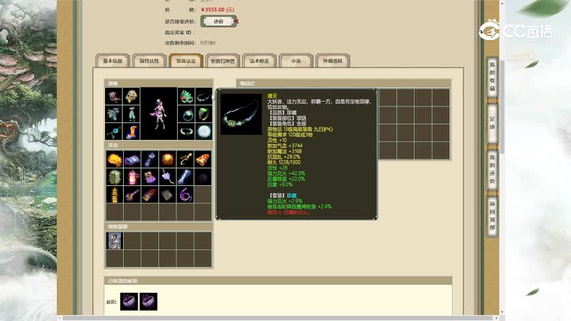Select the golden hook talisman icon
Screen dimensions: 571x321
tap(185, 159)
